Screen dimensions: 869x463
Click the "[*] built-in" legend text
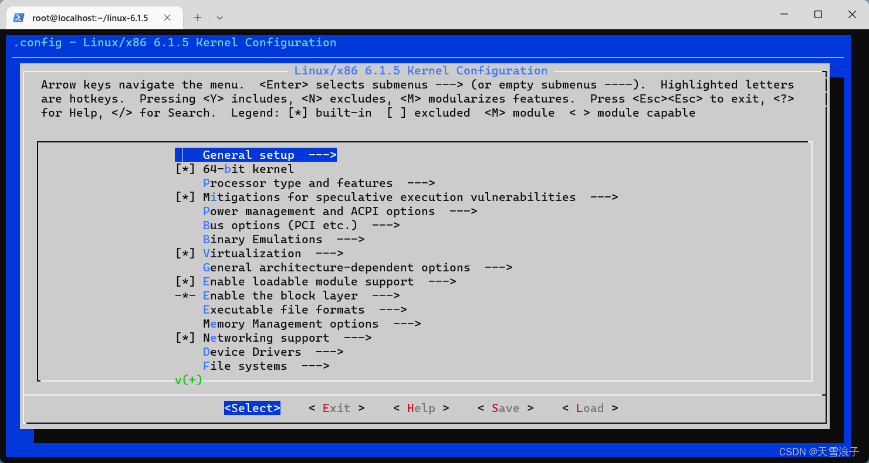[x=330, y=113]
